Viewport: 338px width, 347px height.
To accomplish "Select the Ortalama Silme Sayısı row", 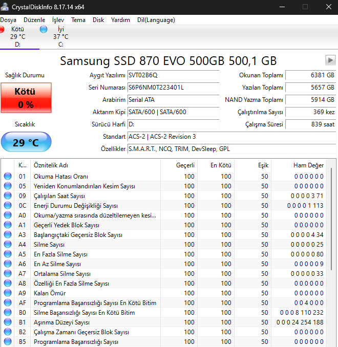I will point(164,274).
